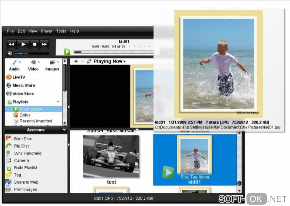Screen dimensions: 290x206
Task: Open the Player menu
Action: [47, 31]
